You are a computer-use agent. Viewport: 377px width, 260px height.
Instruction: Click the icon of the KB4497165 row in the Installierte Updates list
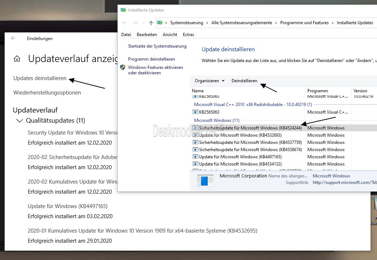point(195,157)
